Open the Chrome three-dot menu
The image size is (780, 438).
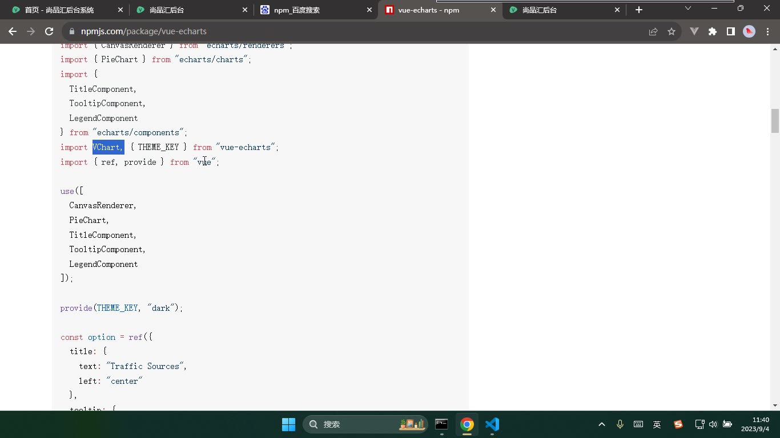click(x=767, y=31)
